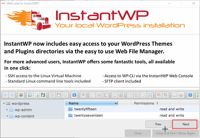Click the InstantWP truck logo
The image size is (200, 138).
point(27,20)
